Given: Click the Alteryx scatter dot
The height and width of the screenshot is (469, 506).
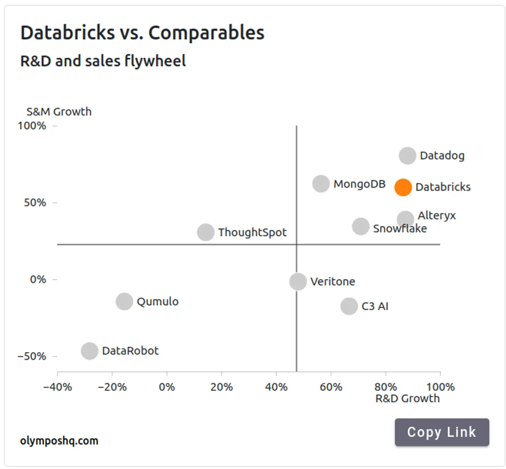Looking at the screenshot, I should point(405,219).
